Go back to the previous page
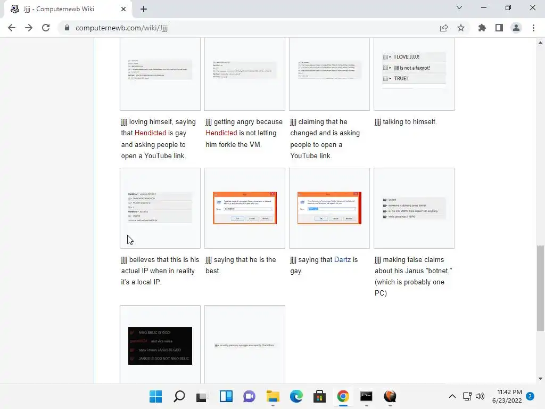The width and height of the screenshot is (545, 409). (x=12, y=28)
